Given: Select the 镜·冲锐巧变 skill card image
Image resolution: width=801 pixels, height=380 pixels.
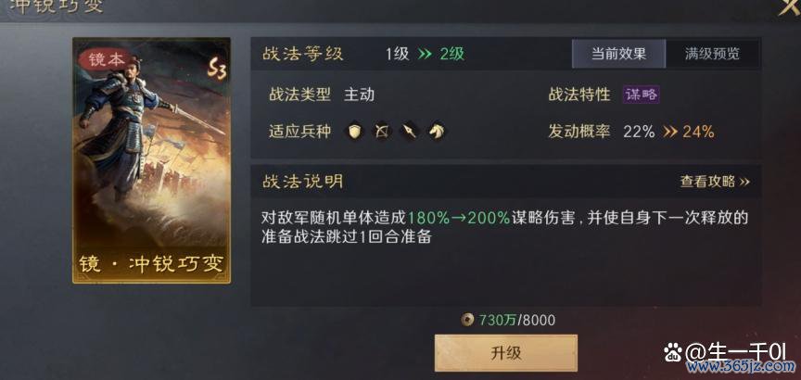Looking at the screenshot, I should pyautogui.click(x=151, y=160).
